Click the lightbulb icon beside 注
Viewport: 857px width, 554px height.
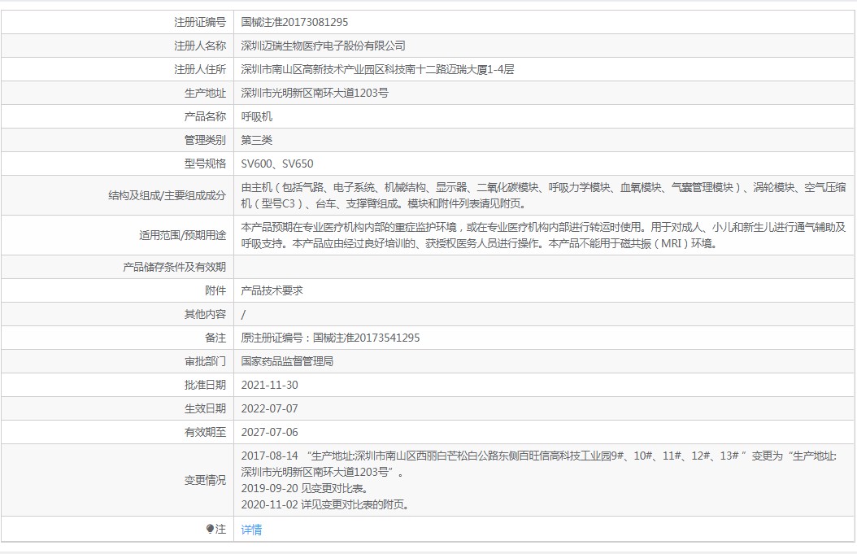pyautogui.click(x=210, y=530)
